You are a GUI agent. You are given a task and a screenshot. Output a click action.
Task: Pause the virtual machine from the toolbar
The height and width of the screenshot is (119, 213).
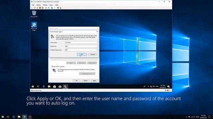pyautogui.click(x=46, y=8)
